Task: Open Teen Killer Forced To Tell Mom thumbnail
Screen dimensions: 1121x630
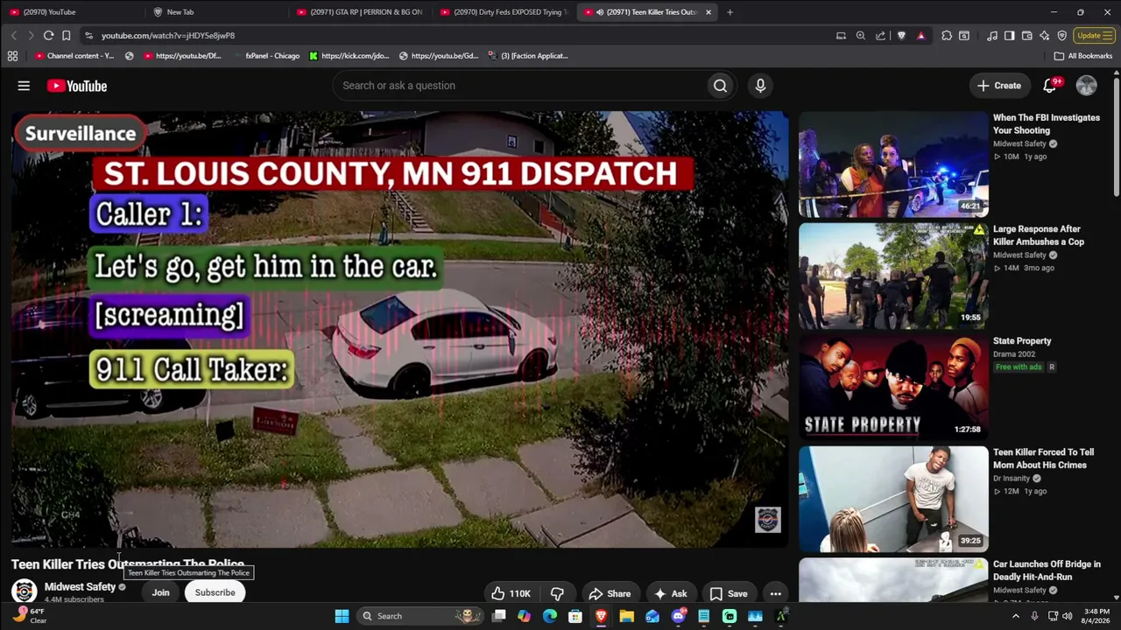Action: tap(893, 499)
